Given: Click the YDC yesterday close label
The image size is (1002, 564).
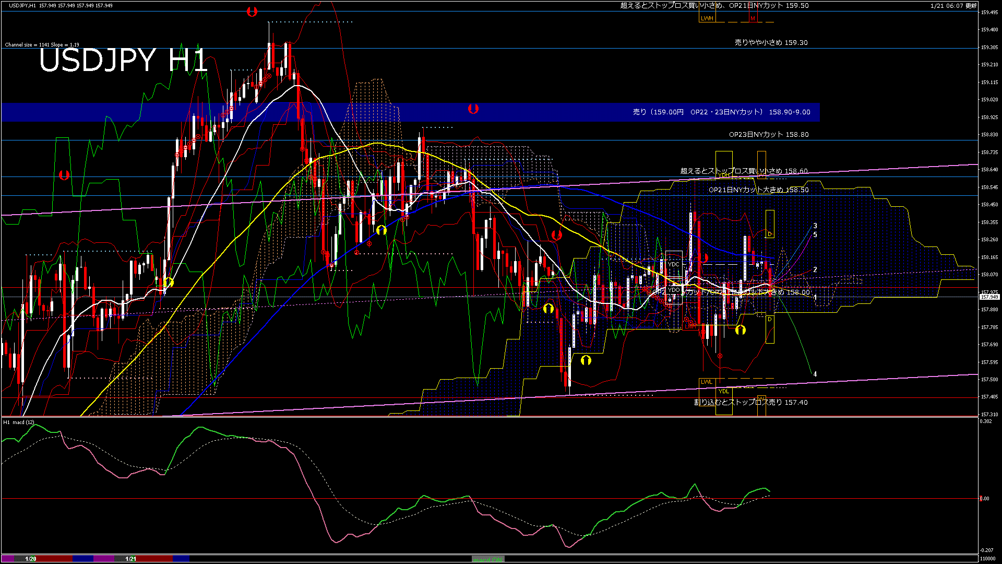Looking at the screenshot, I should [674, 264].
